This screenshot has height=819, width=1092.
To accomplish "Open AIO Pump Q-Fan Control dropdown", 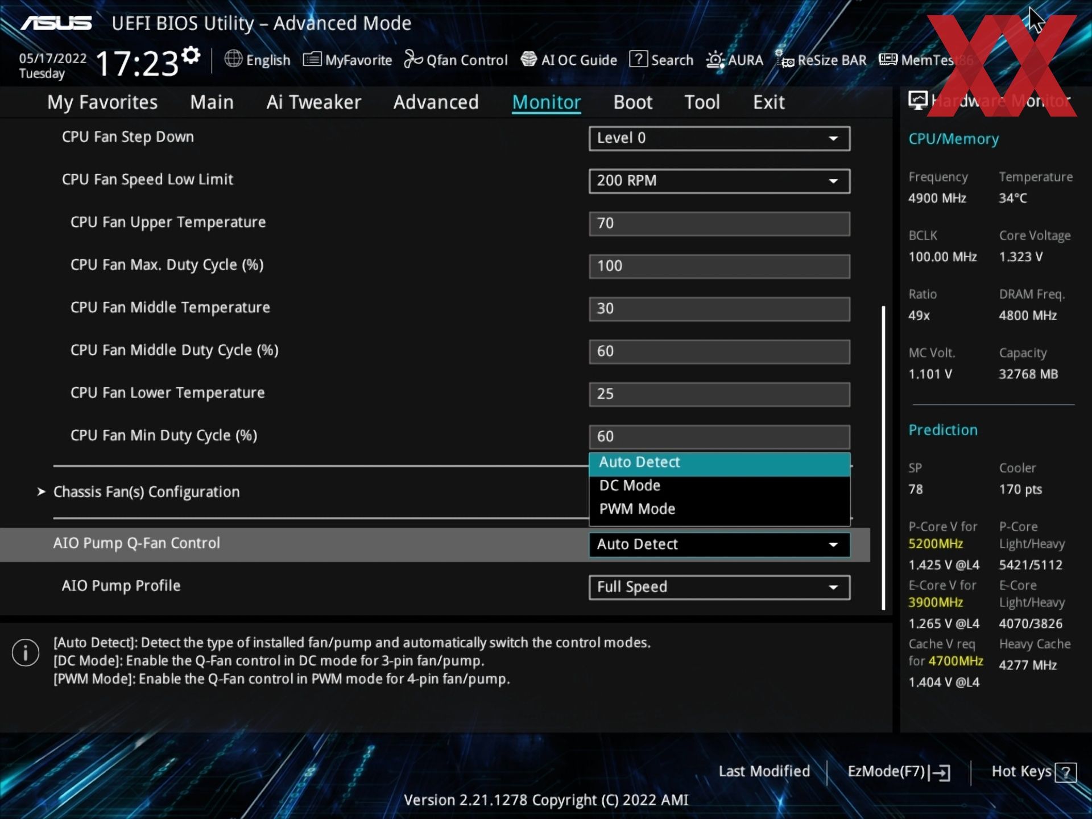I will click(719, 544).
